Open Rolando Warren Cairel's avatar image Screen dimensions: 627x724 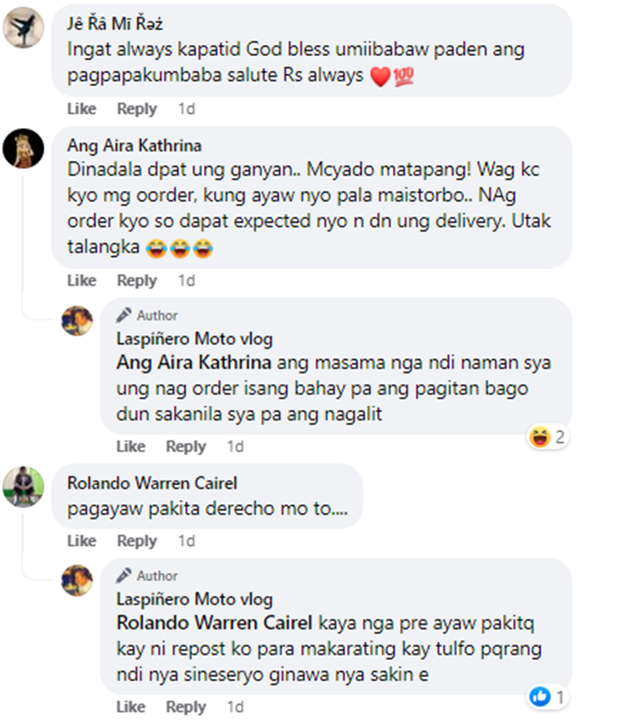23,487
